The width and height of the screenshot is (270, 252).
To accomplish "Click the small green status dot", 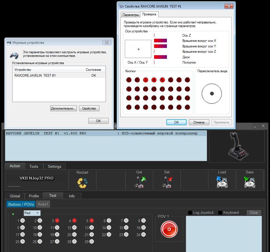I will click(13, 214).
